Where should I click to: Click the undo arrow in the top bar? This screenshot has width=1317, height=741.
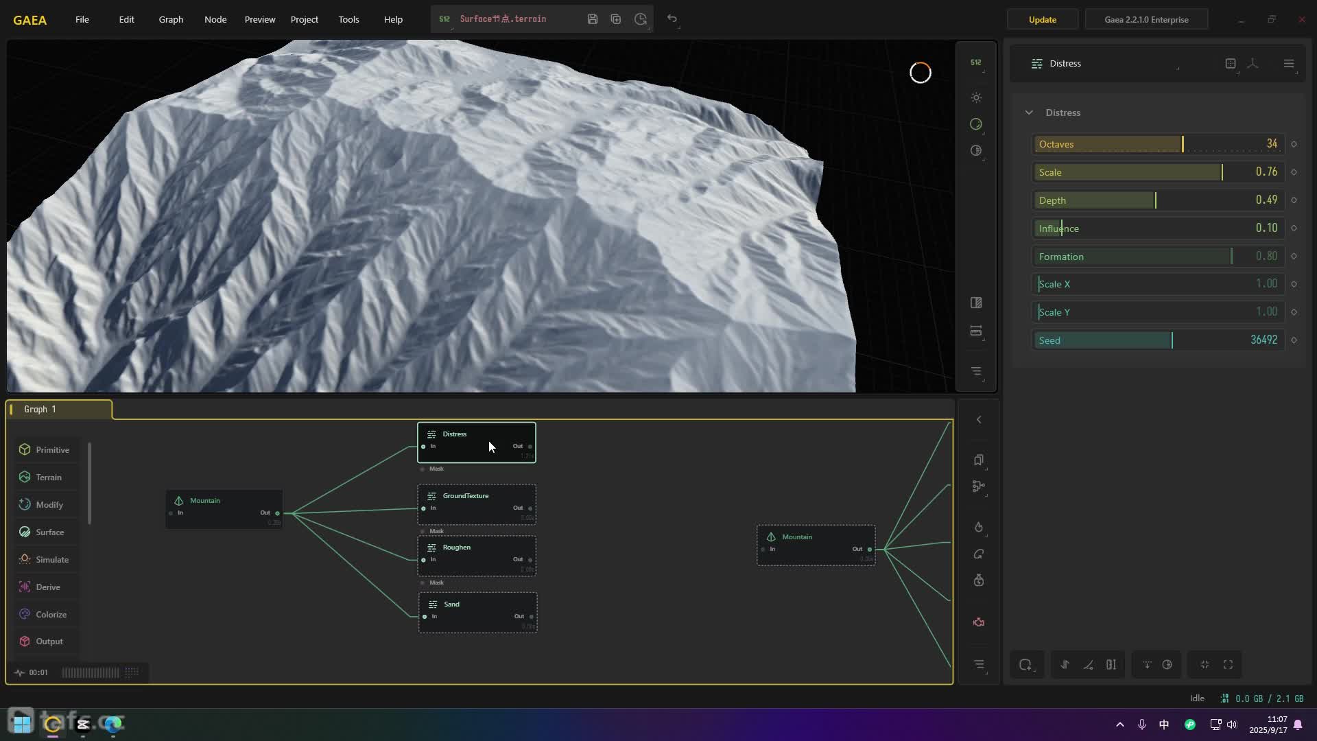tap(672, 19)
